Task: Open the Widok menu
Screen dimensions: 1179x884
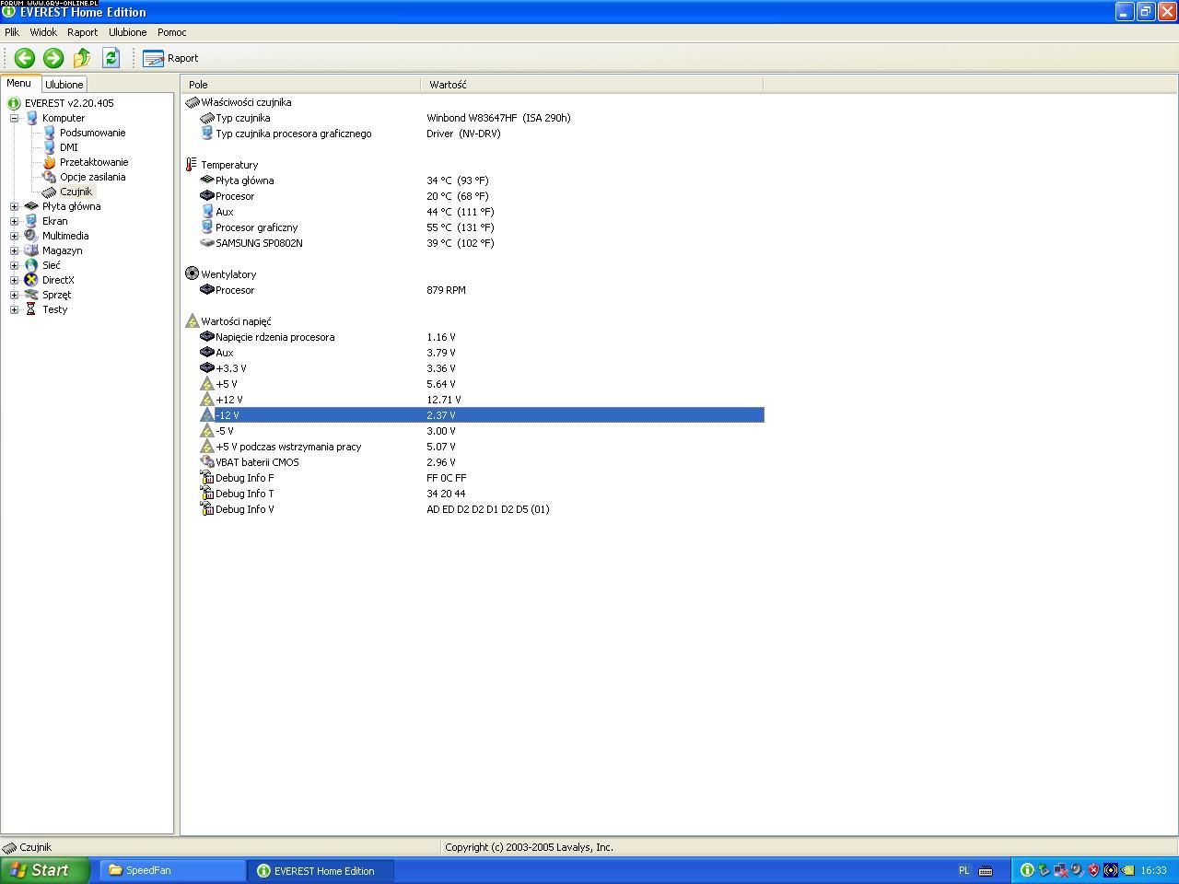Action: (43, 32)
